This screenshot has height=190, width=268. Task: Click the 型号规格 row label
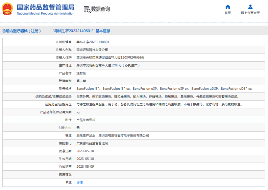click(x=65, y=89)
